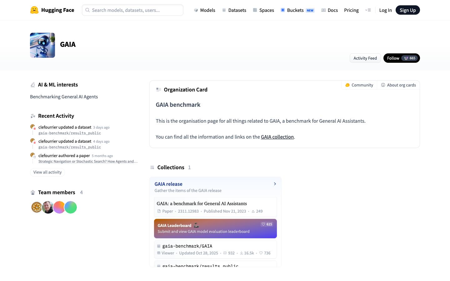Click the Recent Activity icon
Screen dimensions: 450x281
33,116
